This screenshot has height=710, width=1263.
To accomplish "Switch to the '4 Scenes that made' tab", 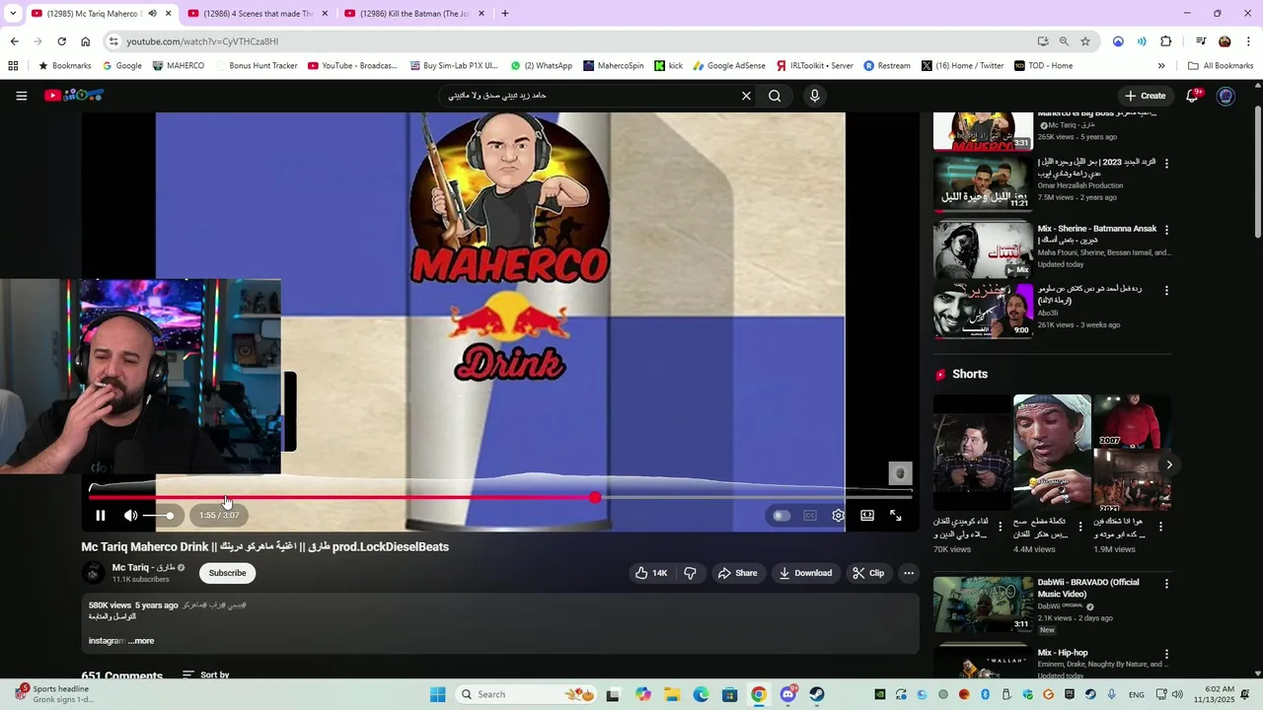I will click(x=259, y=14).
